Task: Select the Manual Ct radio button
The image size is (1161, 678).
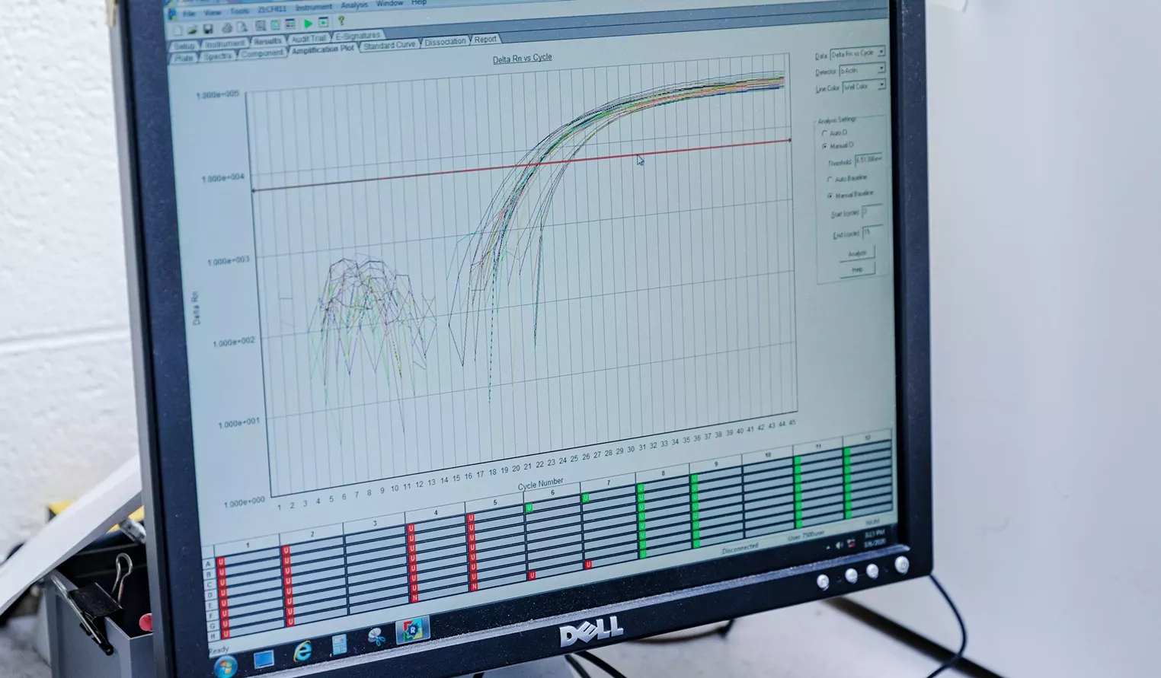Action: (x=824, y=146)
